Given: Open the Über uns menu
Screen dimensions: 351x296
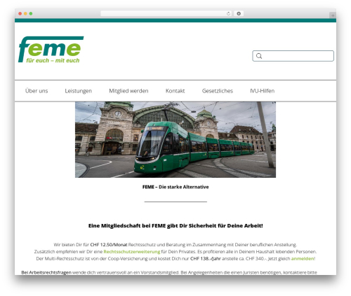Looking at the screenshot, I should click(x=37, y=91).
